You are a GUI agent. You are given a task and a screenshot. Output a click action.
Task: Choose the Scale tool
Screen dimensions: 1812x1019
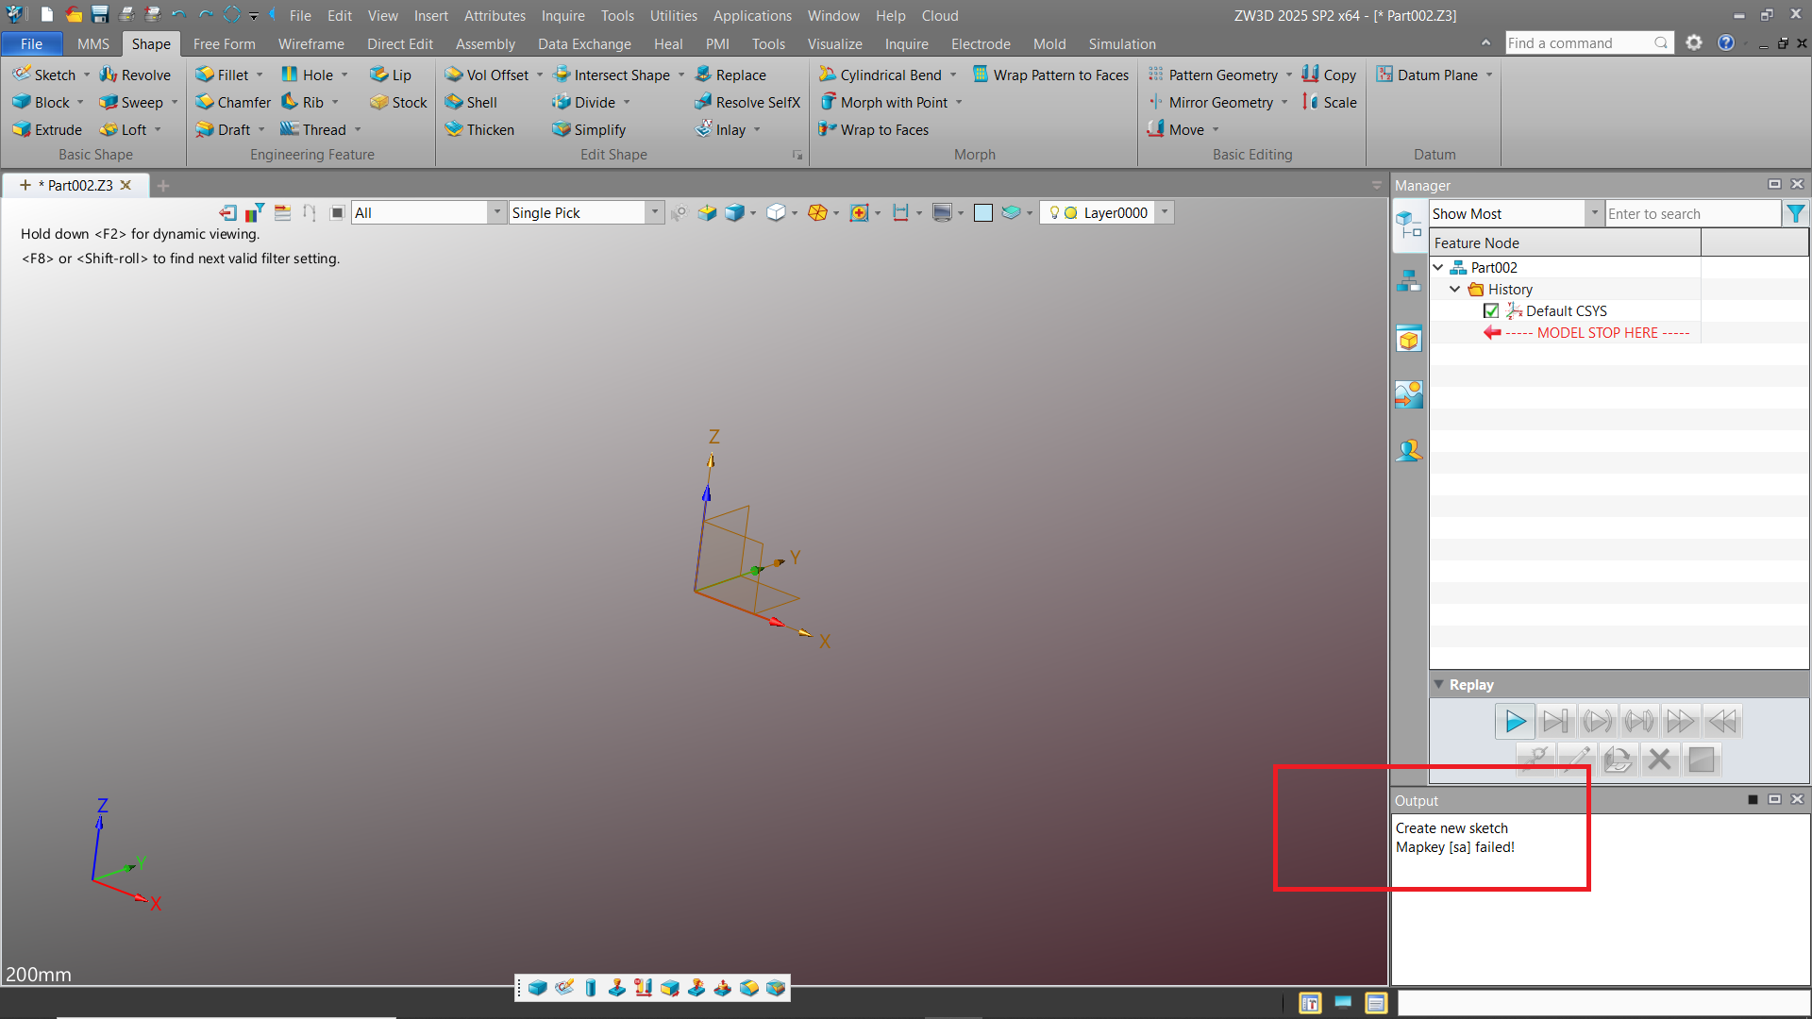(x=1330, y=102)
